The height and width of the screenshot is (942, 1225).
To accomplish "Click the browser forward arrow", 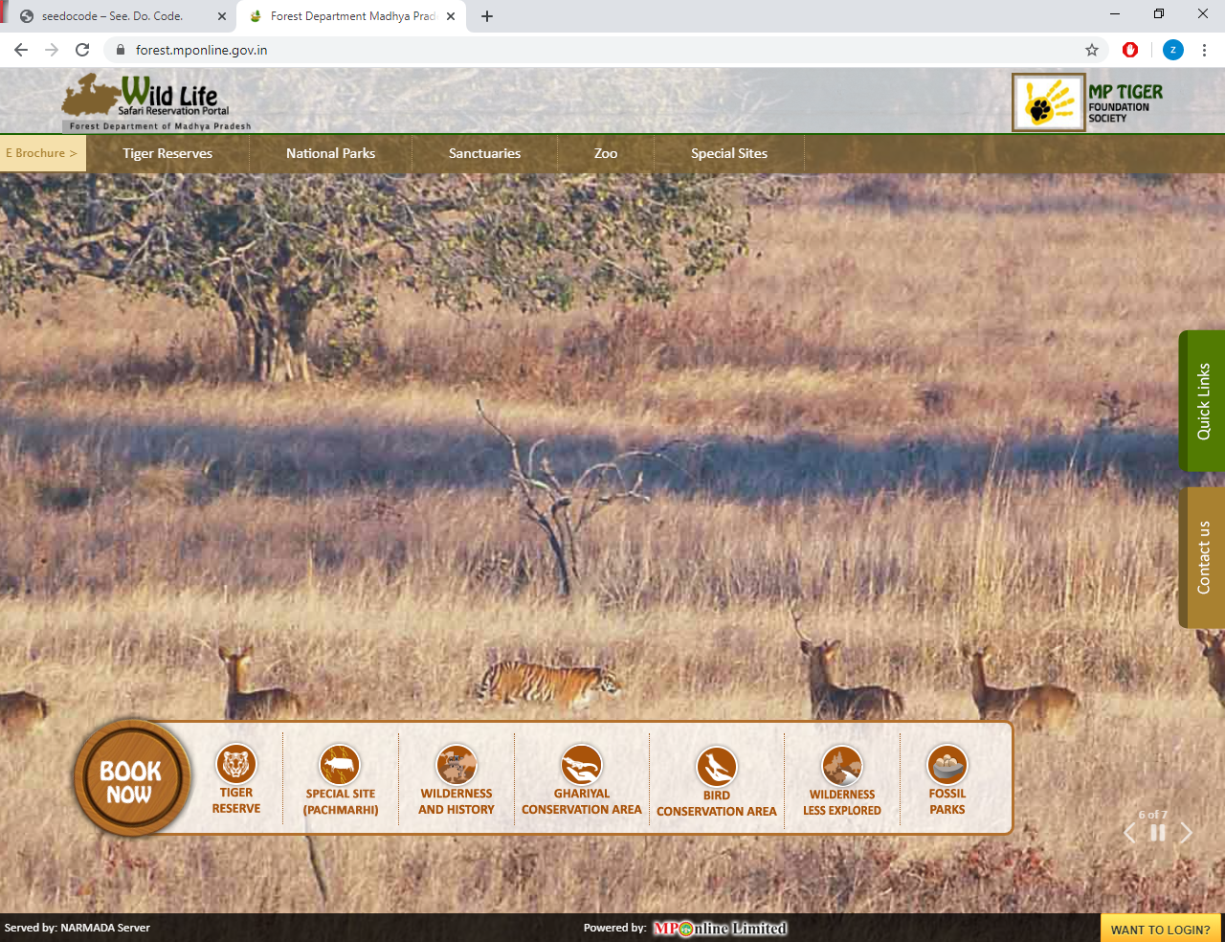I will pos(52,50).
